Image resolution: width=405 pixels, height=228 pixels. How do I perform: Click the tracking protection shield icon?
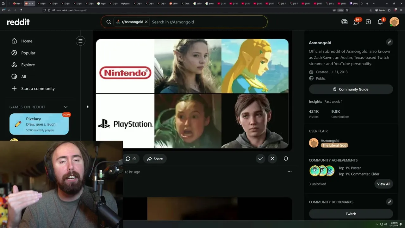[45, 10]
